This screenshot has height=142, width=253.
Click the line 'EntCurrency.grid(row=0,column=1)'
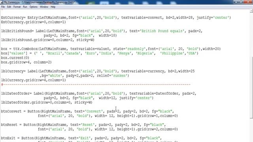(x=33, y=22)
